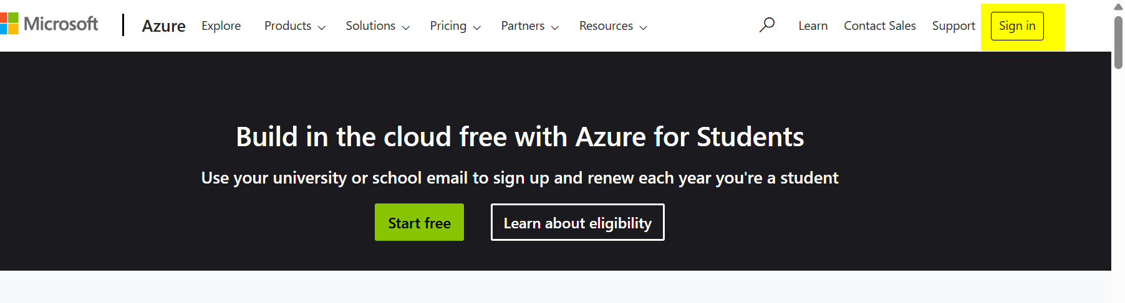
Task: Click the vertical scrollbar thumb
Action: coord(1118,42)
